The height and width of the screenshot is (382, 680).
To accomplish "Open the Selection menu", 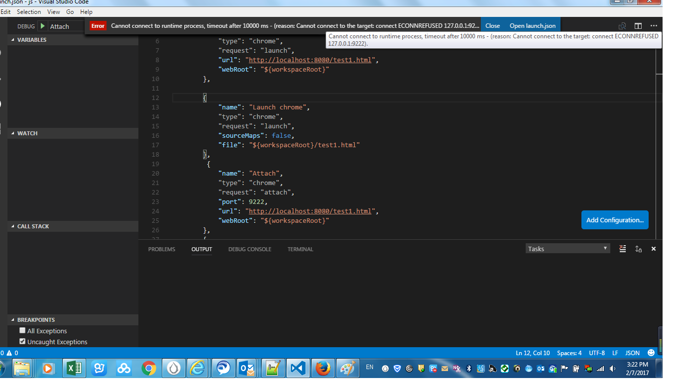I will [29, 11].
